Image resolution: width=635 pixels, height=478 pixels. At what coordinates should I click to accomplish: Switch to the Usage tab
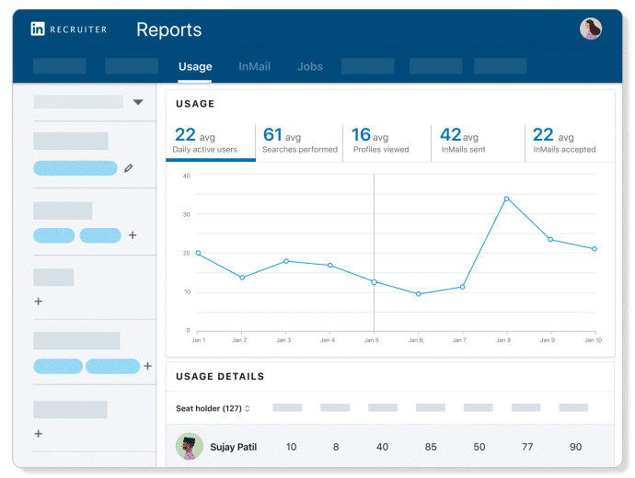point(195,66)
